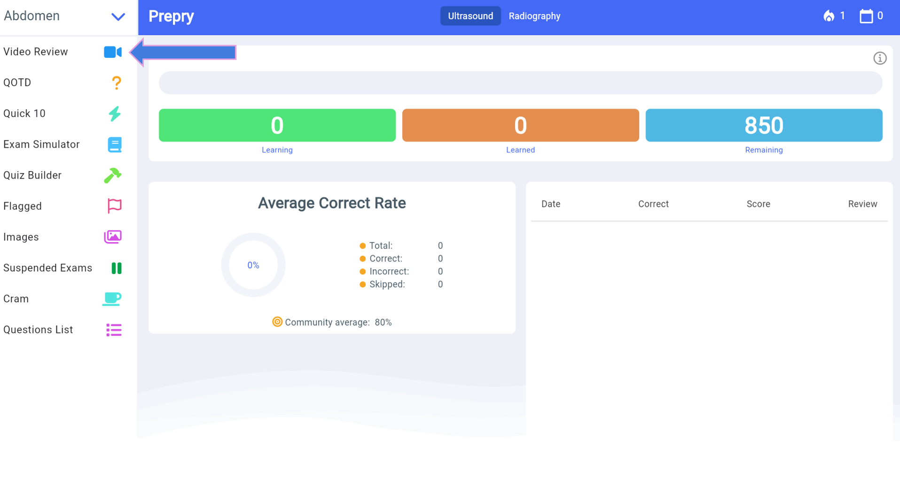Open the QOTD question mark icon
The image size is (900, 479).
click(116, 83)
